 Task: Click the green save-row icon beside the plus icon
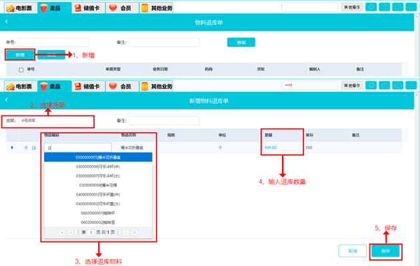pos(34,147)
